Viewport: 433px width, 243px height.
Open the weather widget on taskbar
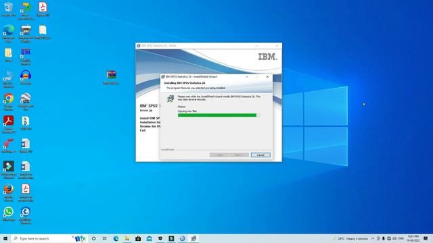click(x=350, y=238)
